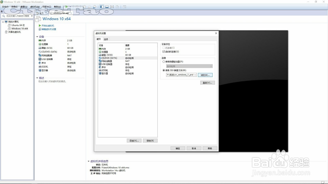Click the 添加(A)... add button
Image resolution: width=328 pixels, height=184 pixels.
click(134, 141)
